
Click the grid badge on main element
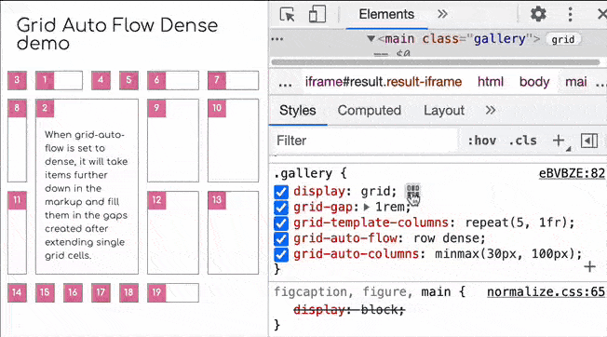563,39
